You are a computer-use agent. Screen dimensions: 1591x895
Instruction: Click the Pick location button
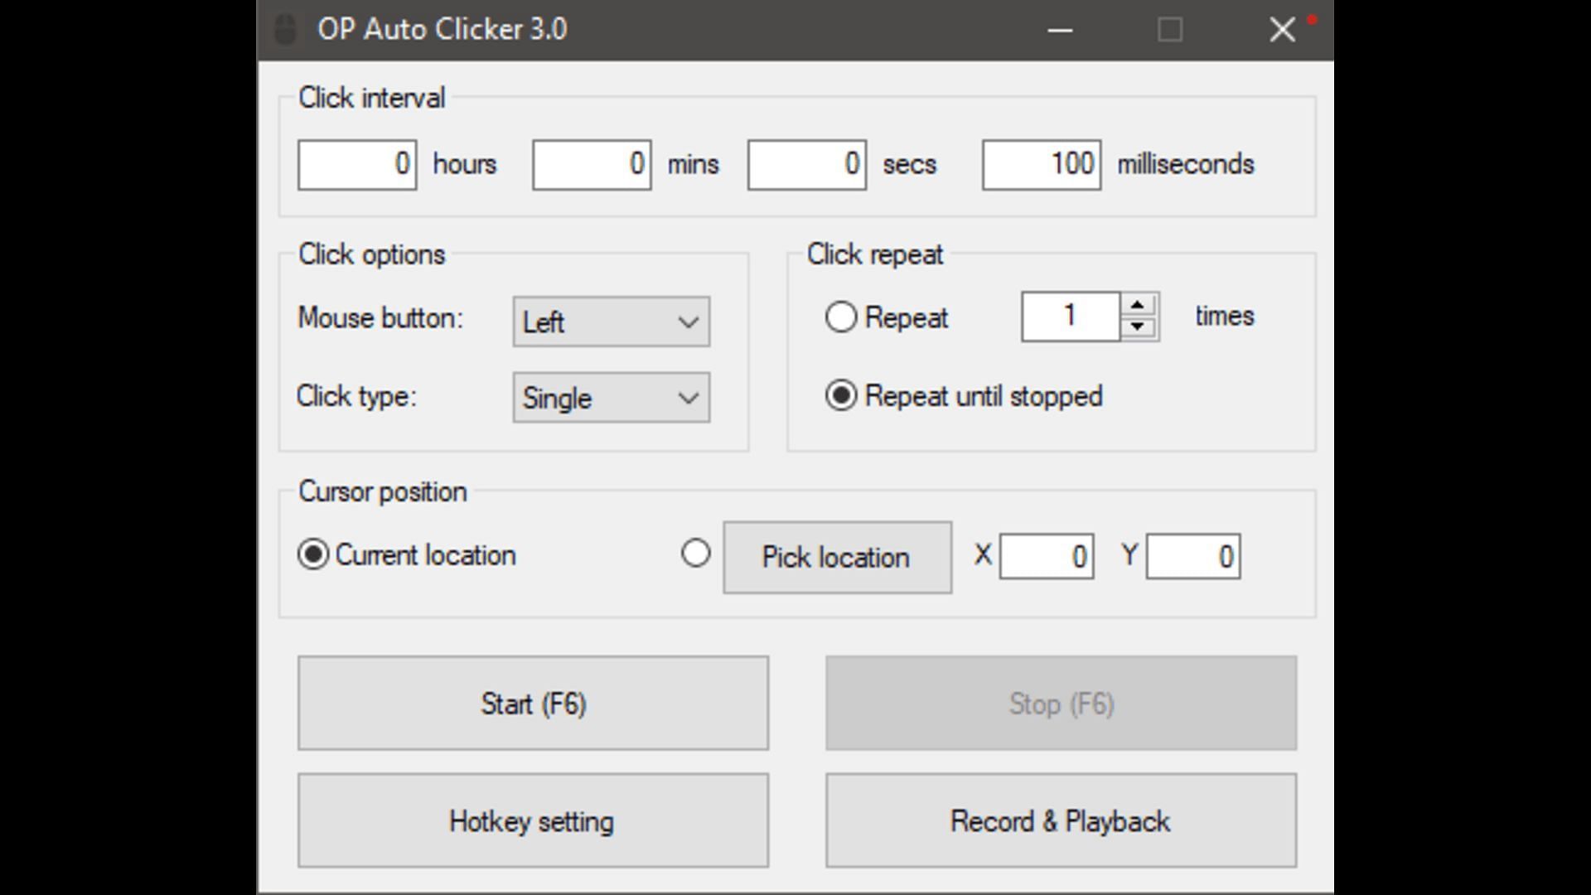click(x=837, y=558)
